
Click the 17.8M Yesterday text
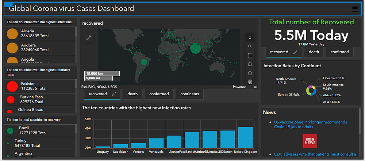(311, 44)
